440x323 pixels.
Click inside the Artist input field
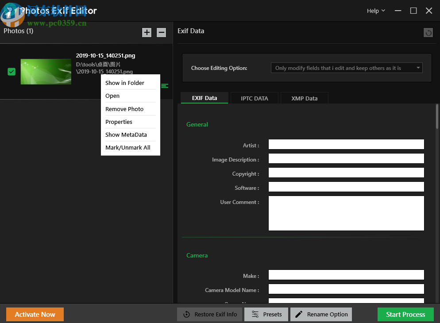346,144
